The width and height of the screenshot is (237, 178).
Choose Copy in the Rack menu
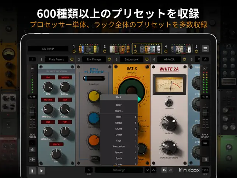point(119,105)
